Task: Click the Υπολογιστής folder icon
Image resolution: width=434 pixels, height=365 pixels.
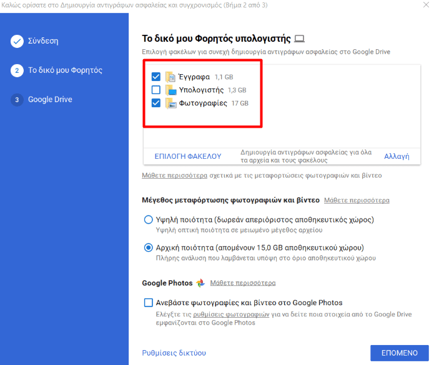Action: pos(170,90)
